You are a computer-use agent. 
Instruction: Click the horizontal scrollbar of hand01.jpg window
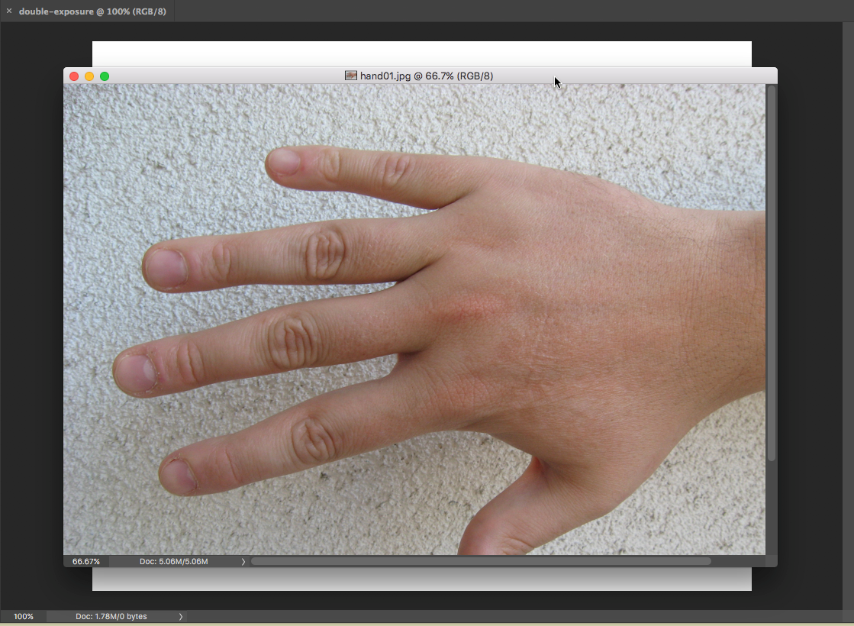point(481,561)
